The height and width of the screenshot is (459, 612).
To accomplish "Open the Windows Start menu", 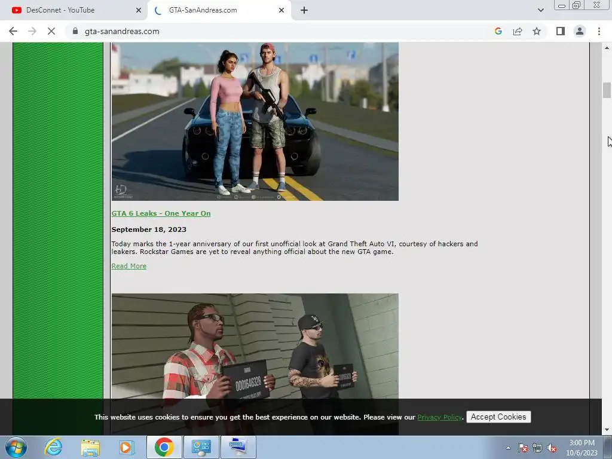I will pyautogui.click(x=16, y=447).
